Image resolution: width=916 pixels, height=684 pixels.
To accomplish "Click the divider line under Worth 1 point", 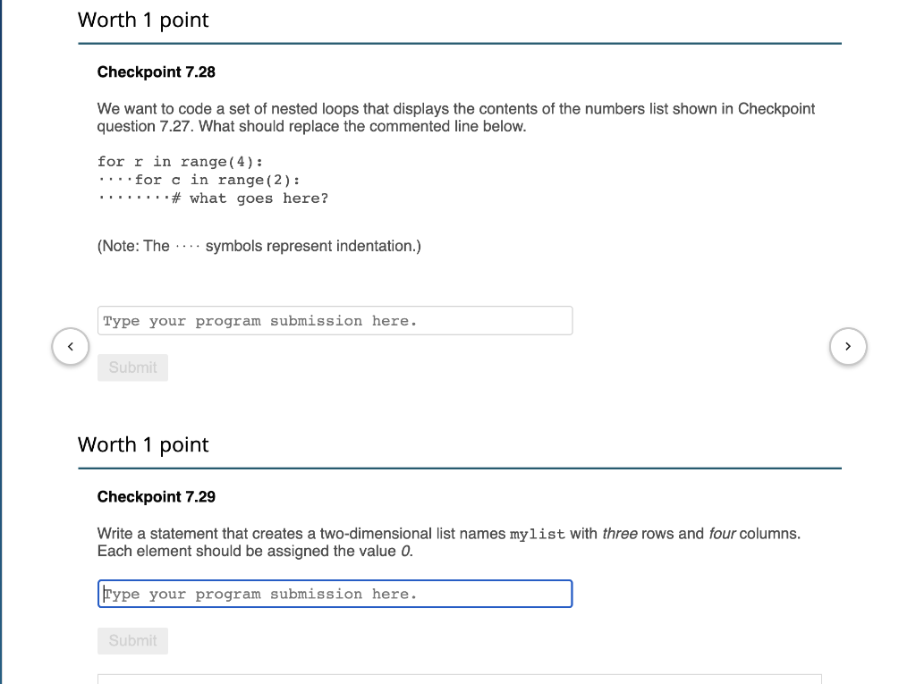I will (460, 42).
